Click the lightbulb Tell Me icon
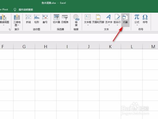The height and width of the screenshot is (119, 158). click(x=15, y=10)
